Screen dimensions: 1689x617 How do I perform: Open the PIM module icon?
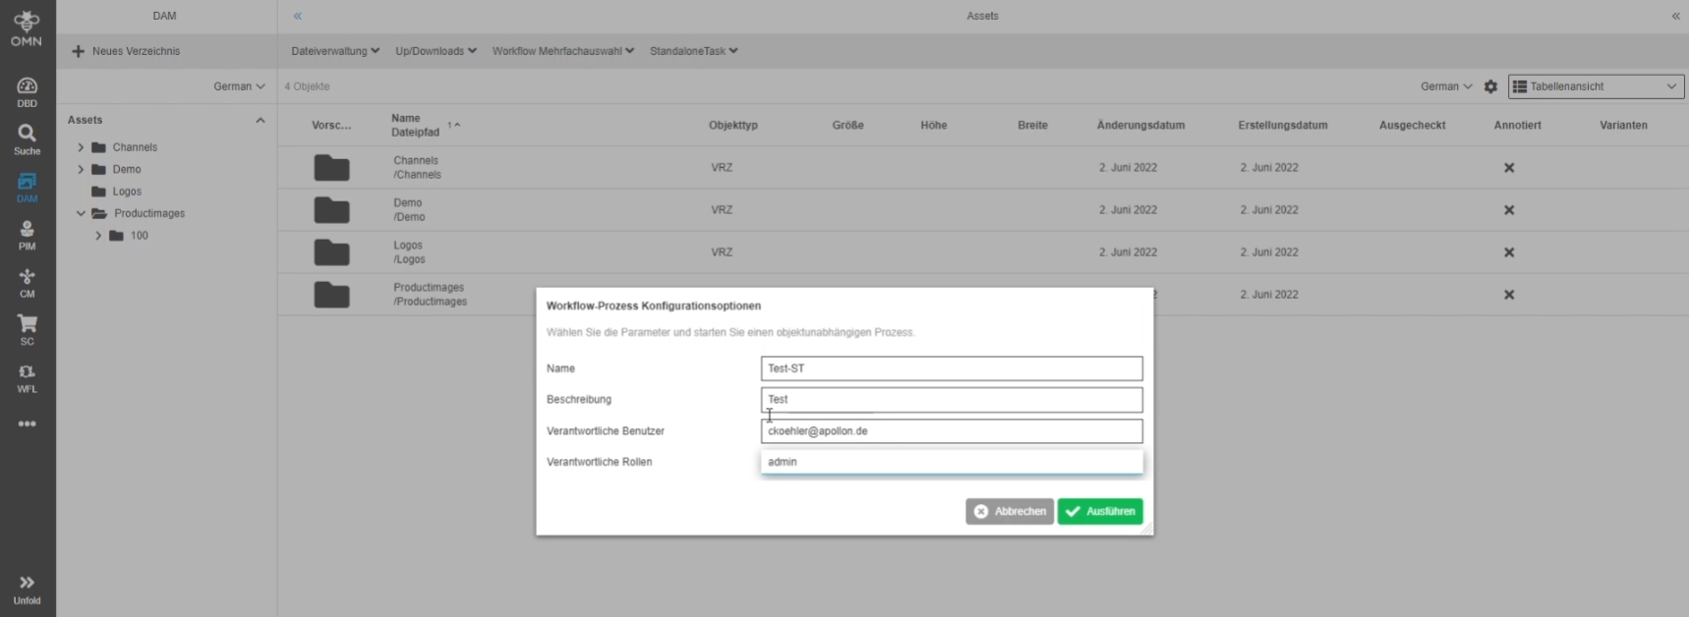[27, 235]
